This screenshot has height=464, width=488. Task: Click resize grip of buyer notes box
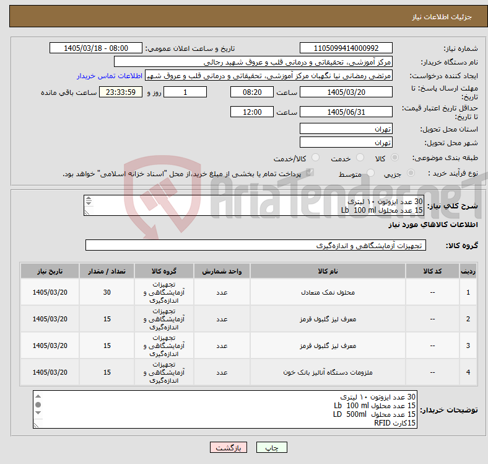click(37, 425)
